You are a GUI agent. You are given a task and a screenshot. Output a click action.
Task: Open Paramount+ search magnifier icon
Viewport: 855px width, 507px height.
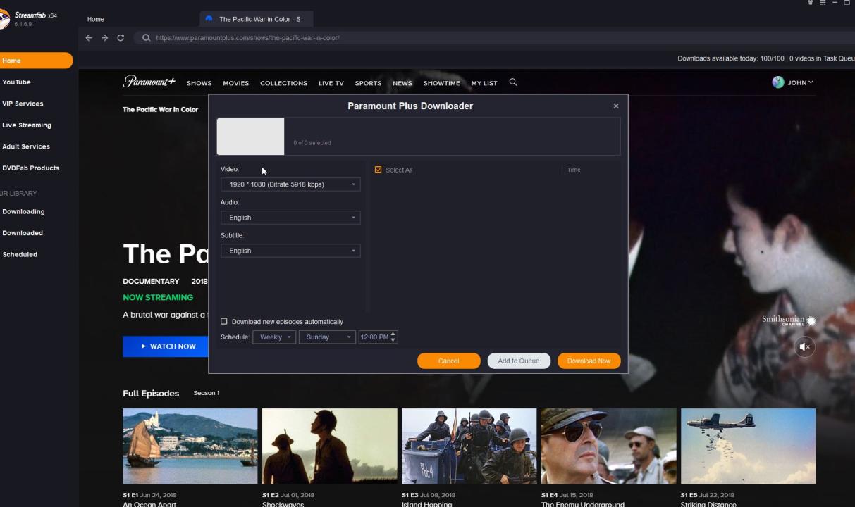click(513, 82)
